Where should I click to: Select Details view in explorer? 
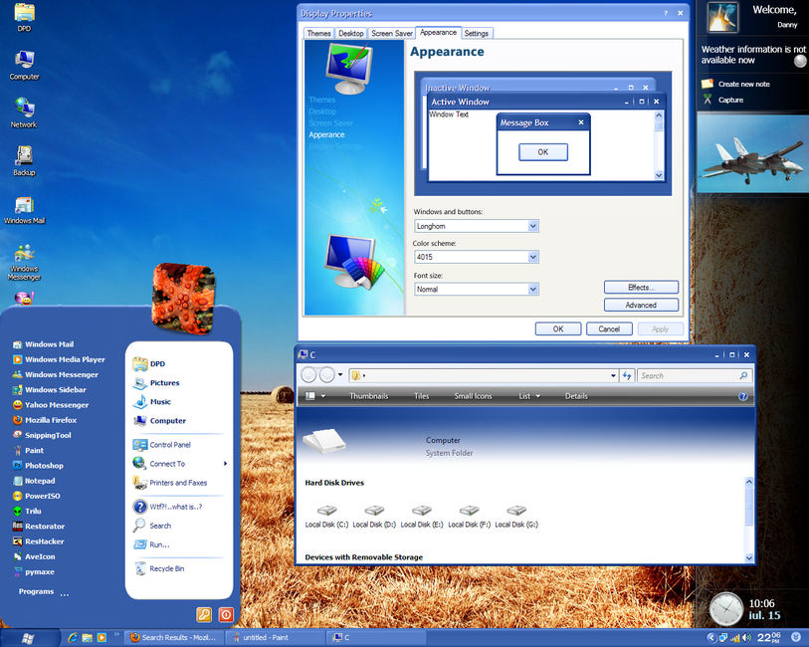pyautogui.click(x=576, y=396)
